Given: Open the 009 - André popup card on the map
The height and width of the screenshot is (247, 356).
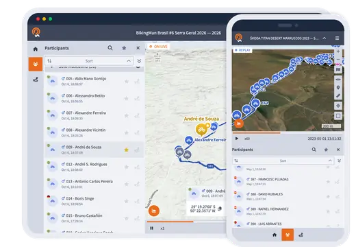Looking at the screenshot, I should pos(207,193).
